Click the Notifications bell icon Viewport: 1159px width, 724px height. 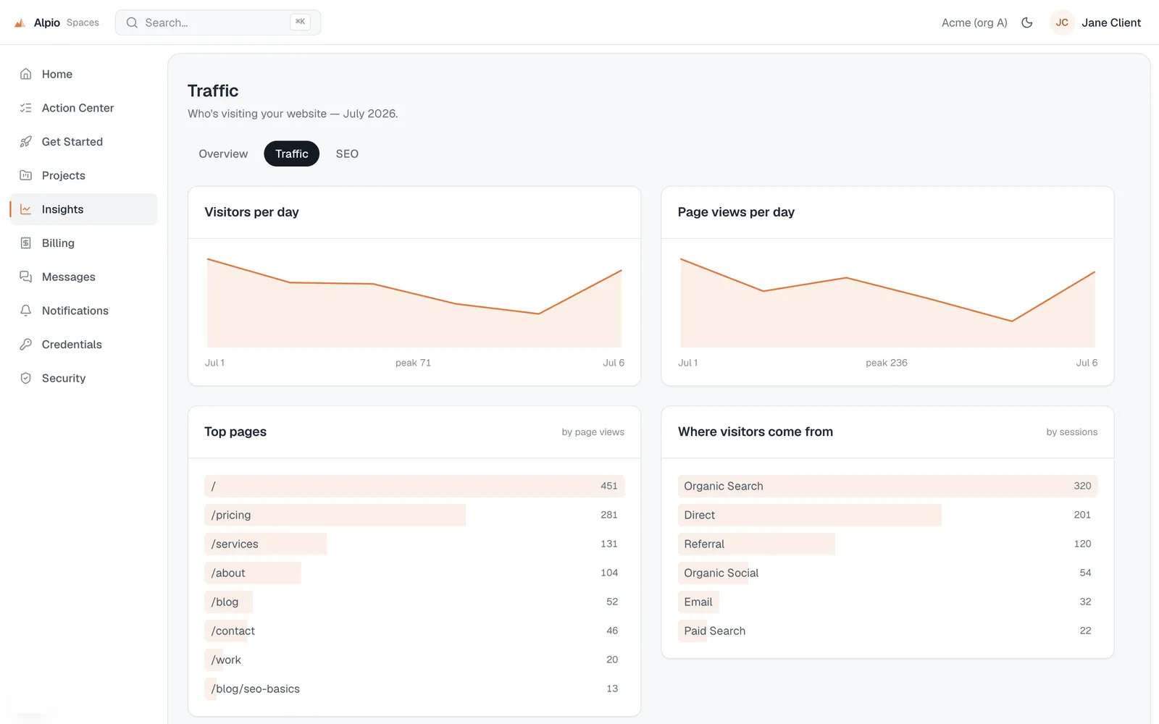pos(26,311)
